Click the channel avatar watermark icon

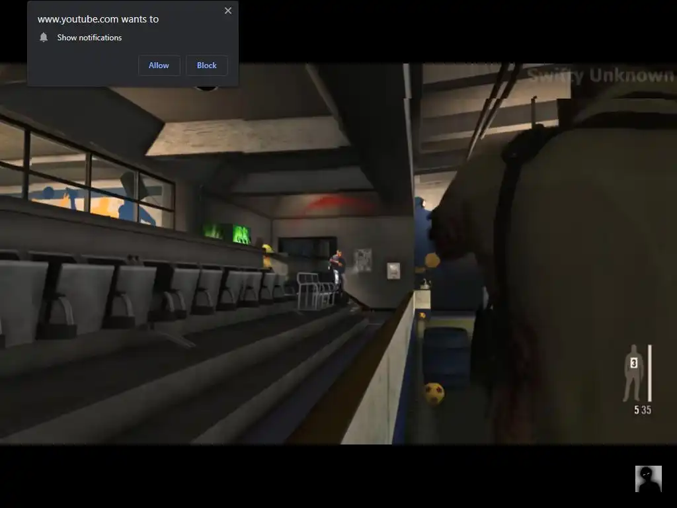(x=648, y=479)
